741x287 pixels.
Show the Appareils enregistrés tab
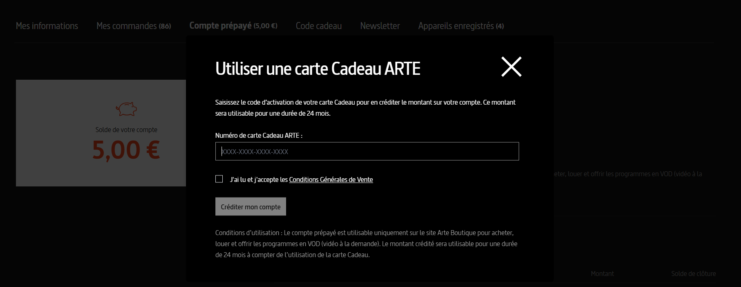(461, 26)
